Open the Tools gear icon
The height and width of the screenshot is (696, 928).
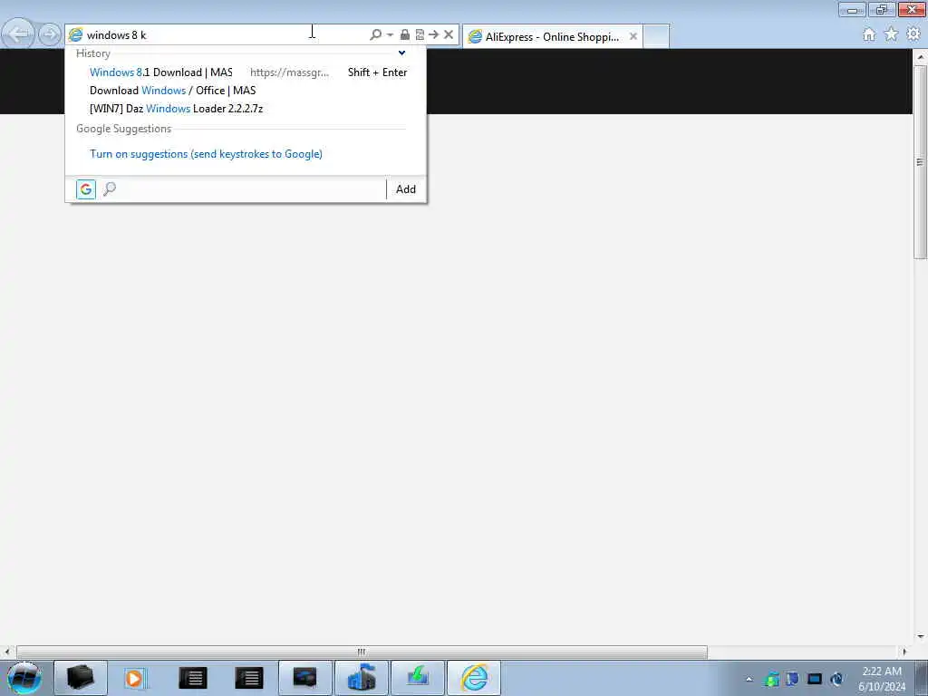913,35
